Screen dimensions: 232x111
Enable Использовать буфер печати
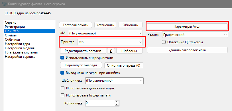tap(62, 95)
